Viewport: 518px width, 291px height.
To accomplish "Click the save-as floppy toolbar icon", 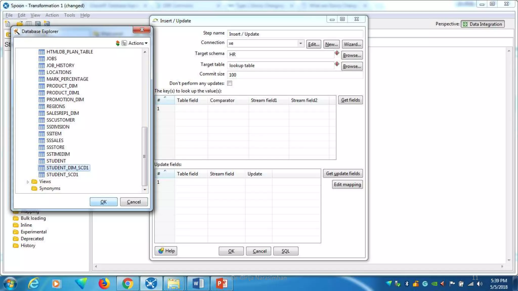I will click(47, 24).
